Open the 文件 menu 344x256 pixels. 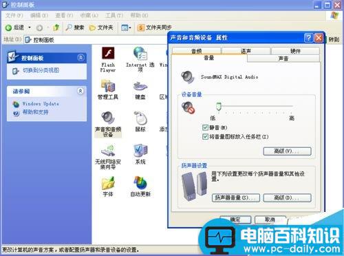pos(14,15)
